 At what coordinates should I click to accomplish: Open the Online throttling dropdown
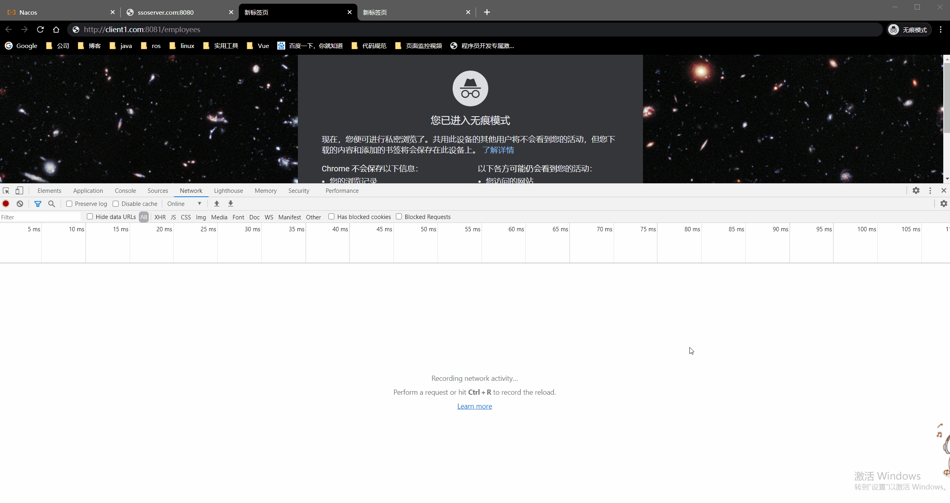(184, 204)
